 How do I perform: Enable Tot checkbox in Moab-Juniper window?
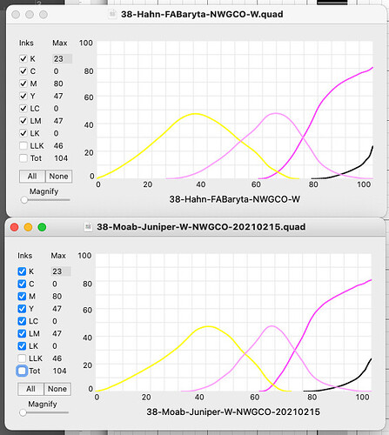pyautogui.click(x=22, y=371)
